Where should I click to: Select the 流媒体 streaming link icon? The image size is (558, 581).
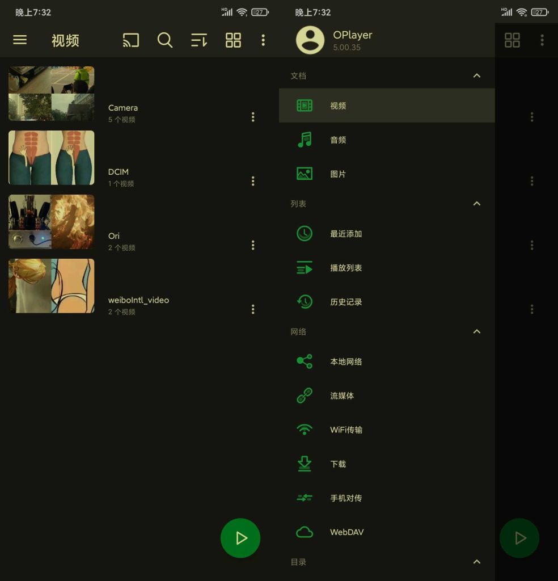[304, 395]
